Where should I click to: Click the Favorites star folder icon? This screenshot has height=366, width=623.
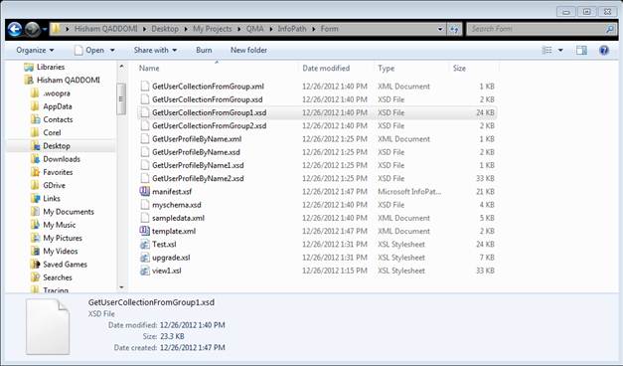pyautogui.click(x=36, y=172)
